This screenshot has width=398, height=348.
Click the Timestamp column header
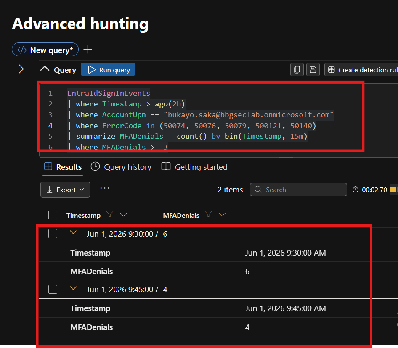tap(83, 215)
